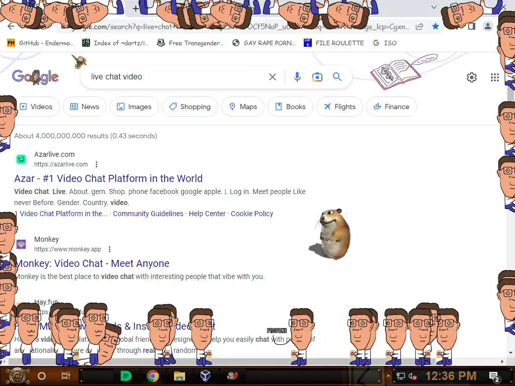The image size is (515, 386).
Task: Open Chrome from the taskbar
Action: click(x=153, y=376)
